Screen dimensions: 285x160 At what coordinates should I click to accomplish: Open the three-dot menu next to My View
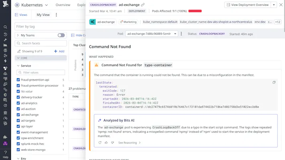coord(56,15)
